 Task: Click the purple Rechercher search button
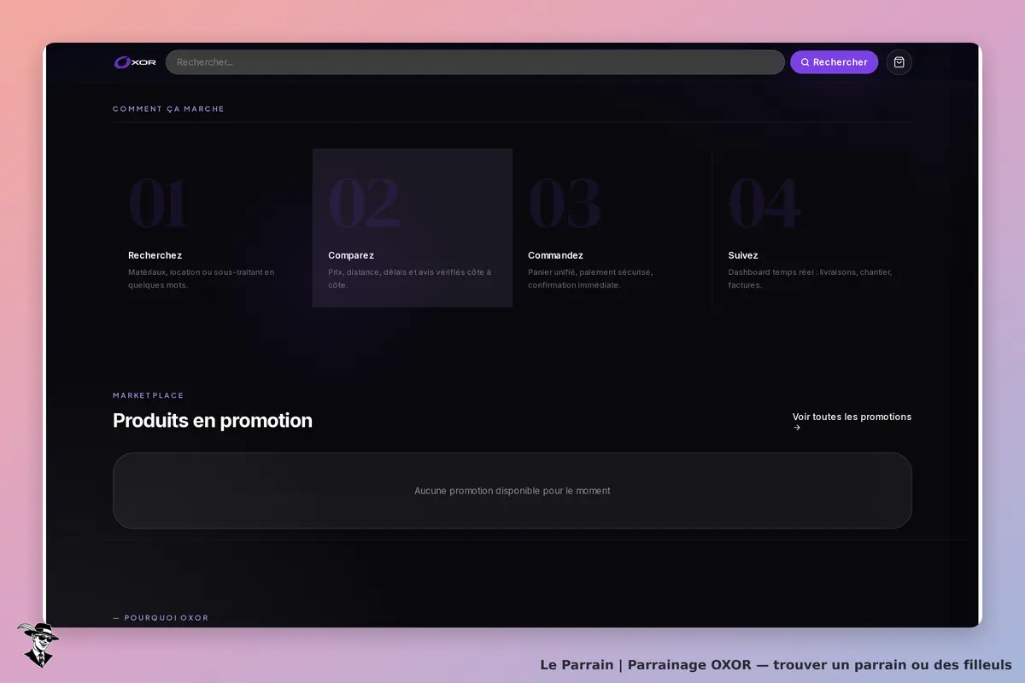coord(834,62)
